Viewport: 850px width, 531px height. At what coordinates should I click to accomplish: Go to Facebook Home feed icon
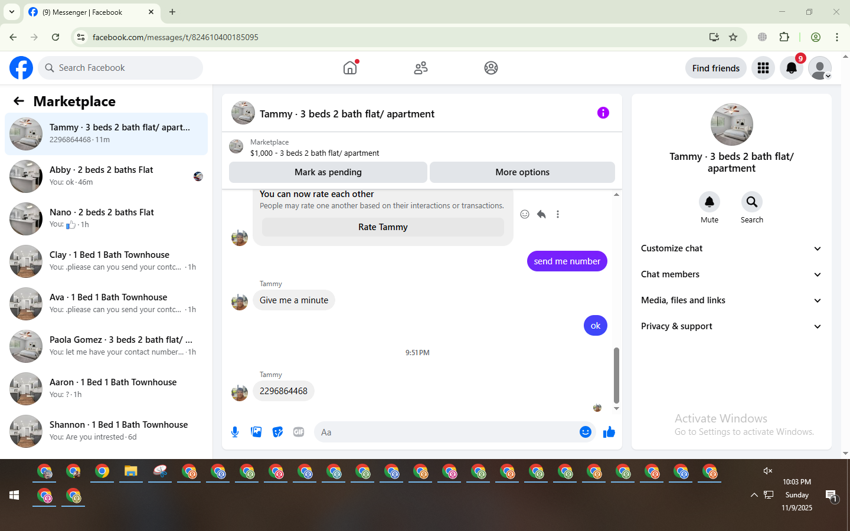[350, 68]
